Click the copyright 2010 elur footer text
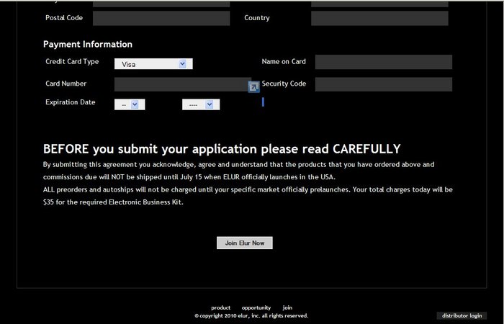This screenshot has height=324, width=504. point(251,315)
